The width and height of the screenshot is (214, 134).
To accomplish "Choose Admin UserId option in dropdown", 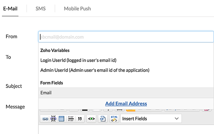I will pyautogui.click(x=95, y=70).
